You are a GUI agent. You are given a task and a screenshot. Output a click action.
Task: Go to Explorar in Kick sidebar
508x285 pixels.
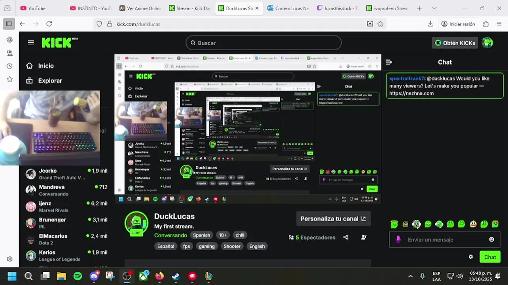click(44, 81)
